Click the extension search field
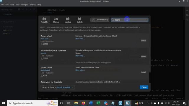The height and width of the screenshot is (106, 189). pyautogui.click(x=129, y=20)
